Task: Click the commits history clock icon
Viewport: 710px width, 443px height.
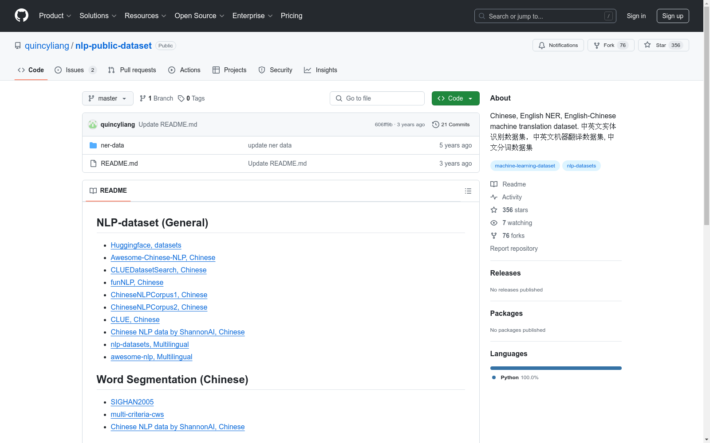Action: click(x=436, y=124)
